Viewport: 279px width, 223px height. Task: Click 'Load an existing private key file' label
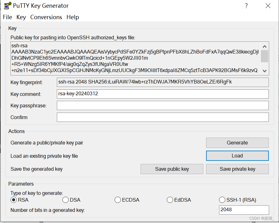pos(44,156)
